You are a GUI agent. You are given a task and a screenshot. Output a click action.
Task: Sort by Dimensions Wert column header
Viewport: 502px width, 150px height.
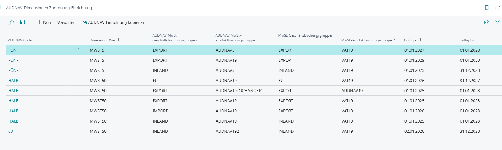click(x=104, y=40)
